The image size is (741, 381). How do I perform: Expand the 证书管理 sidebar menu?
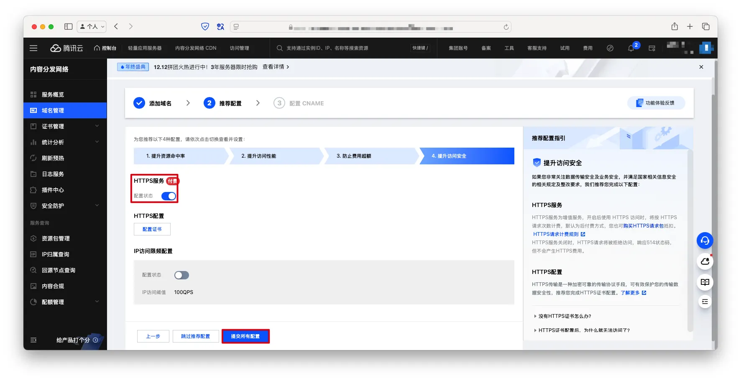[x=65, y=126]
